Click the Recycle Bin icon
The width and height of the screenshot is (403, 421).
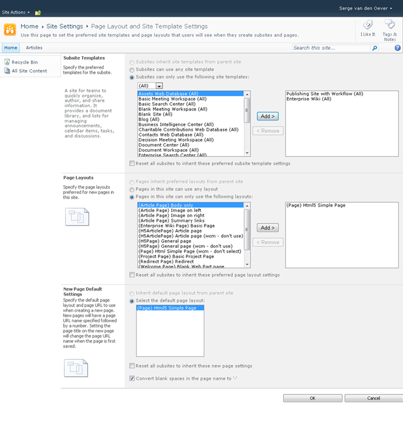pos(7,62)
